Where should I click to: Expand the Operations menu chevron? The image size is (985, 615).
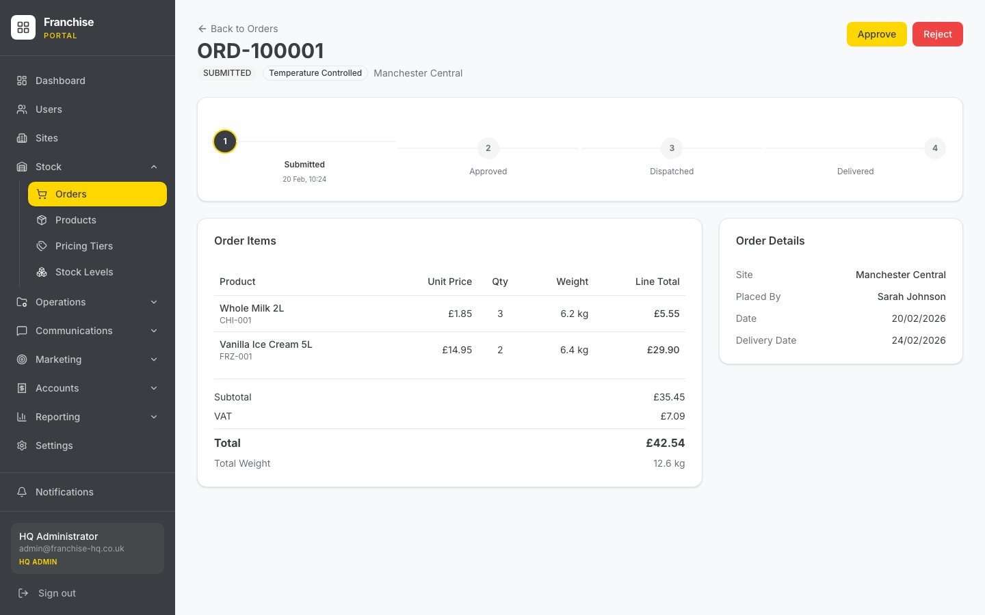pos(154,302)
